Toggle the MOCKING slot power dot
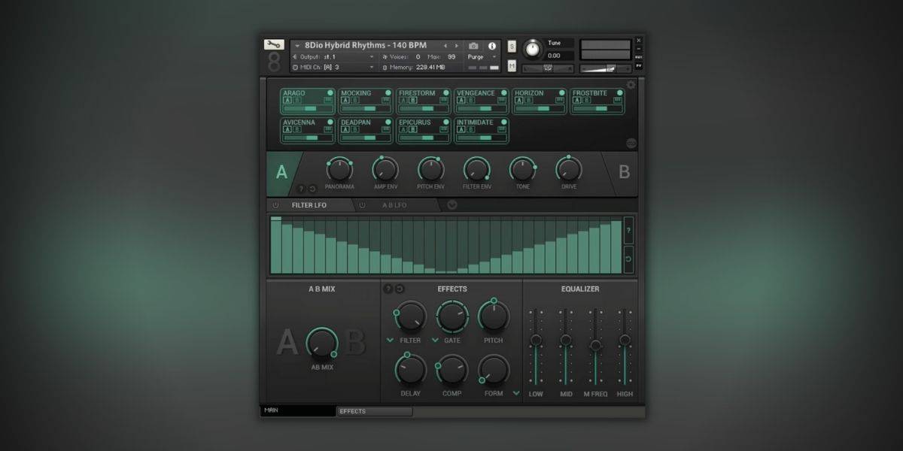Image resolution: width=903 pixels, height=451 pixels. (x=388, y=92)
